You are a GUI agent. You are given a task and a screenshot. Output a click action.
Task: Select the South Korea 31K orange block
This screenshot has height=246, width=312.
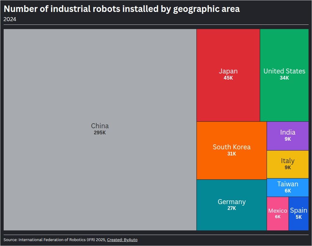pyautogui.click(x=232, y=151)
